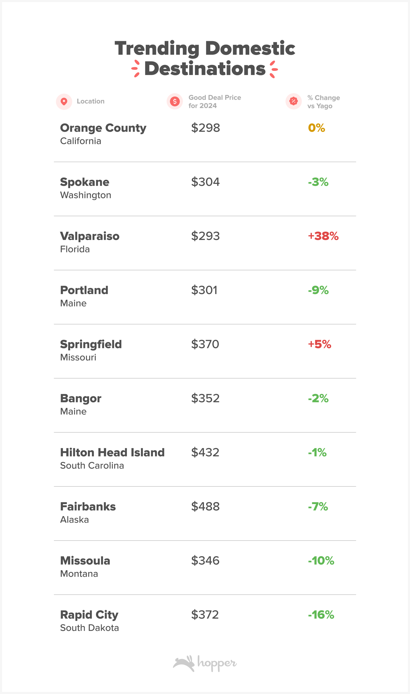Screen dimensions: 410x694
Task: Click the right sparkle decoration beside Destinations
Action: click(273, 69)
